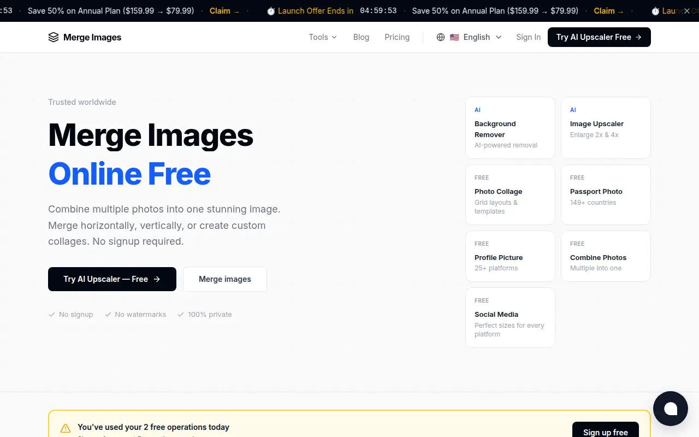The height and width of the screenshot is (437, 699).
Task: Open the Social Media sizes card
Action: point(510,317)
